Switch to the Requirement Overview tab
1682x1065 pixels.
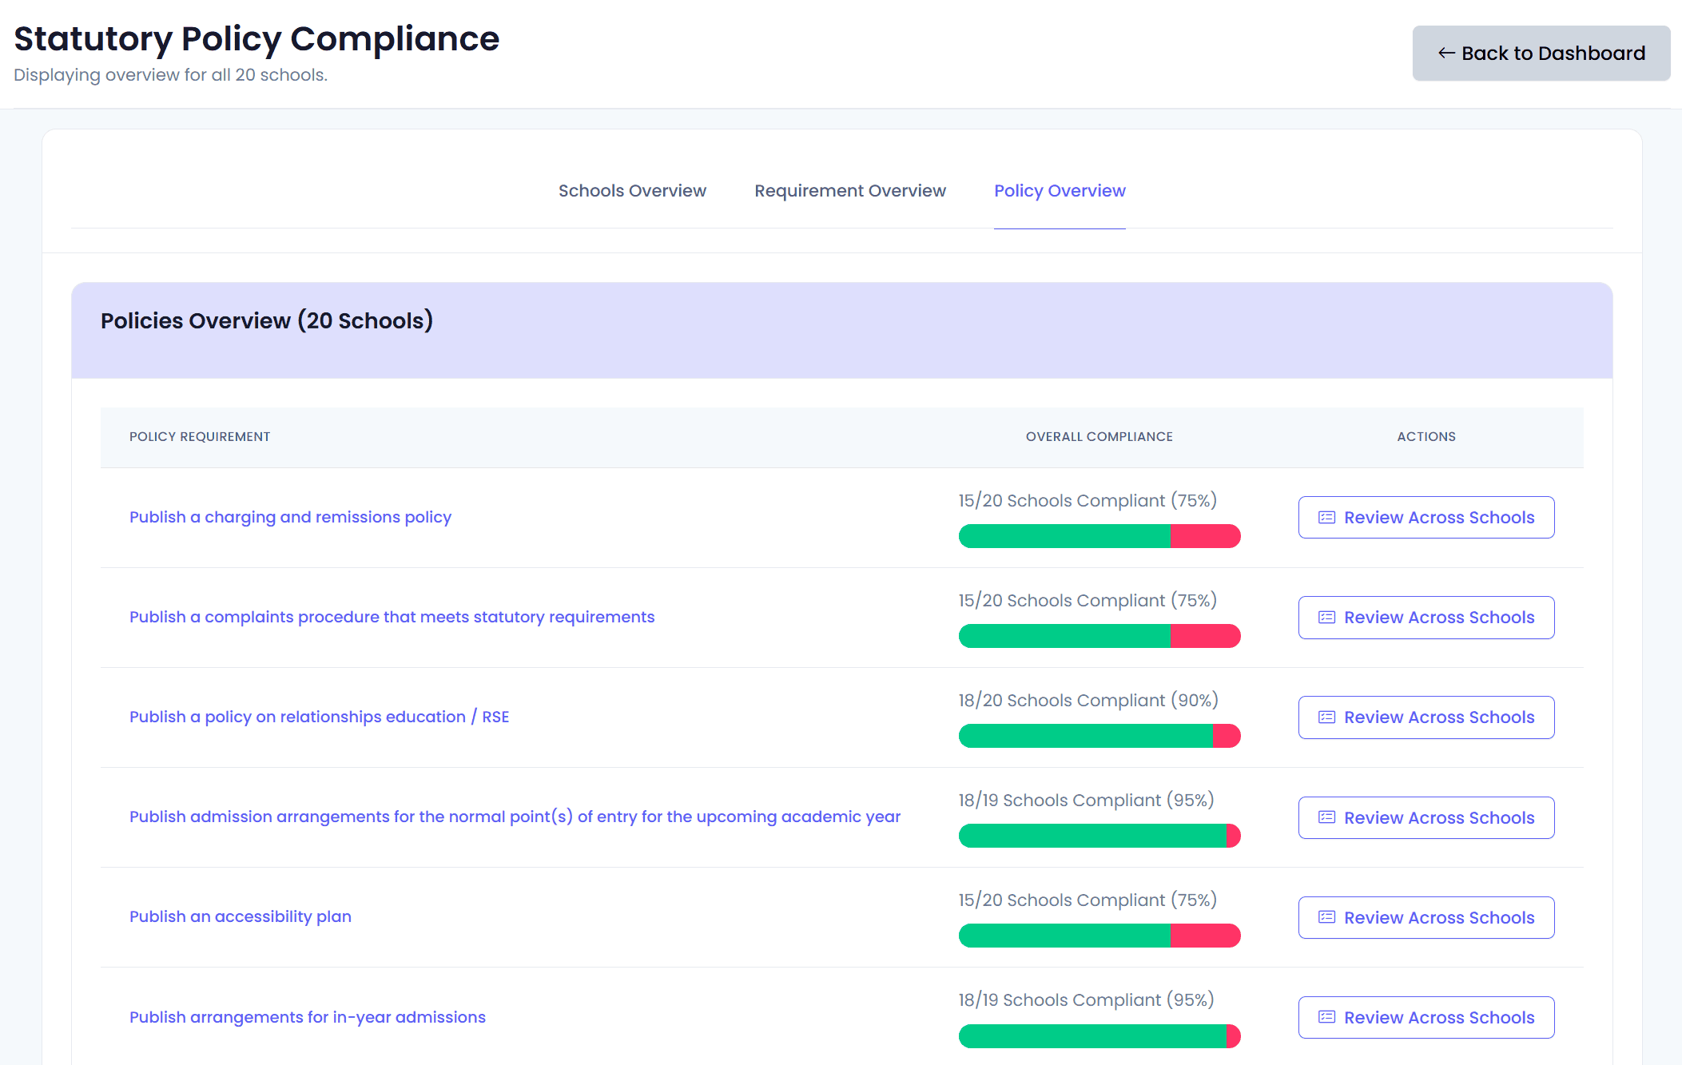(x=849, y=191)
